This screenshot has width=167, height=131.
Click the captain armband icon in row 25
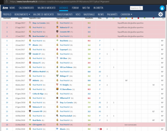[101, 129]
